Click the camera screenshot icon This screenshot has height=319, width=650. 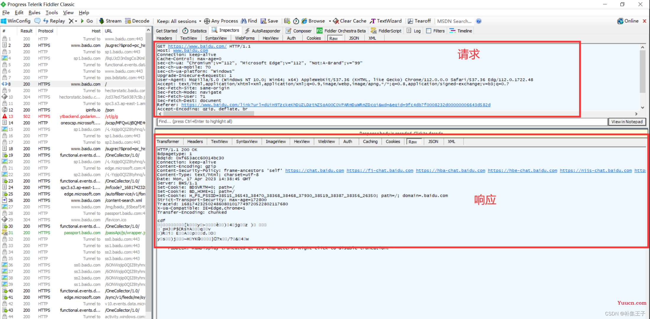pos(287,21)
